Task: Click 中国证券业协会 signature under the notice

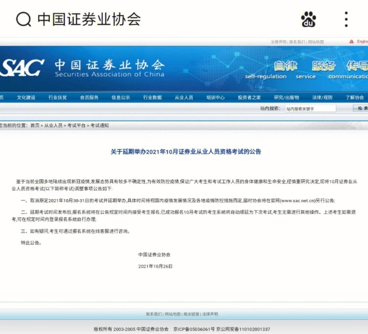Action: tap(154, 255)
